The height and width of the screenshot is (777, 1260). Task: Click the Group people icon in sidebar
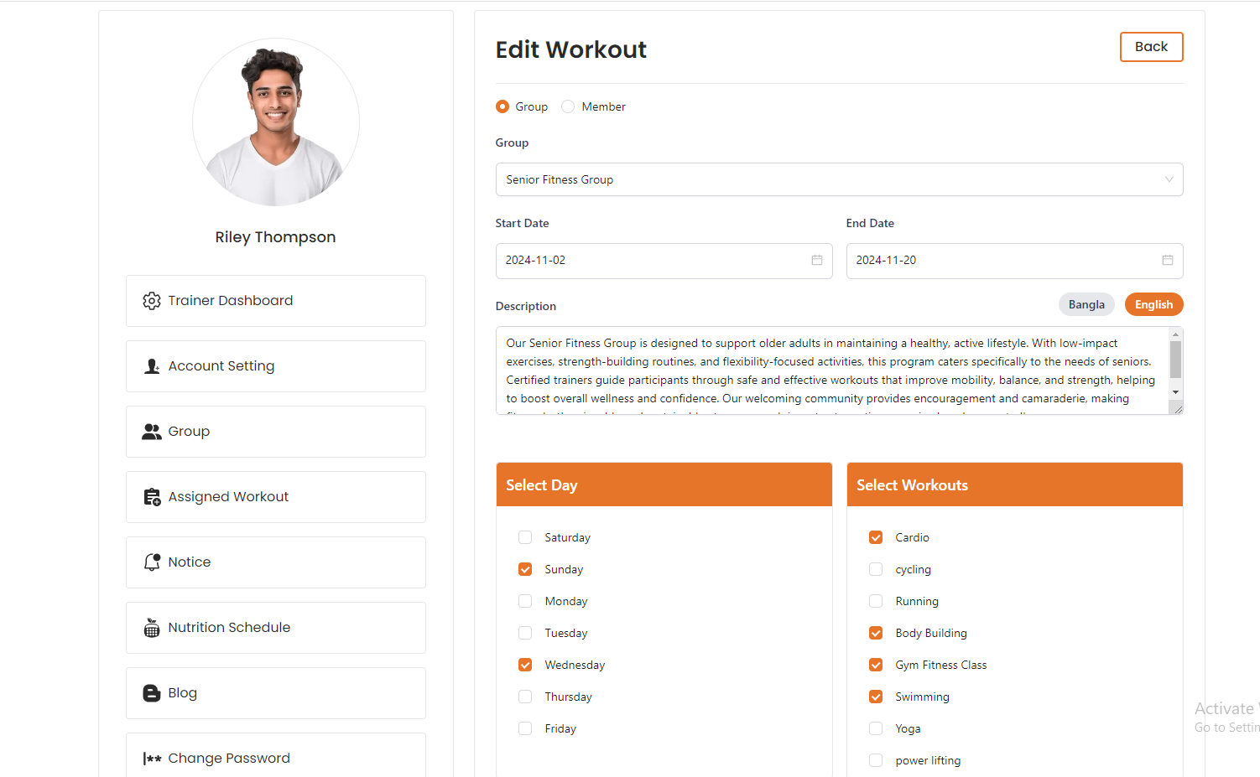pyautogui.click(x=152, y=432)
